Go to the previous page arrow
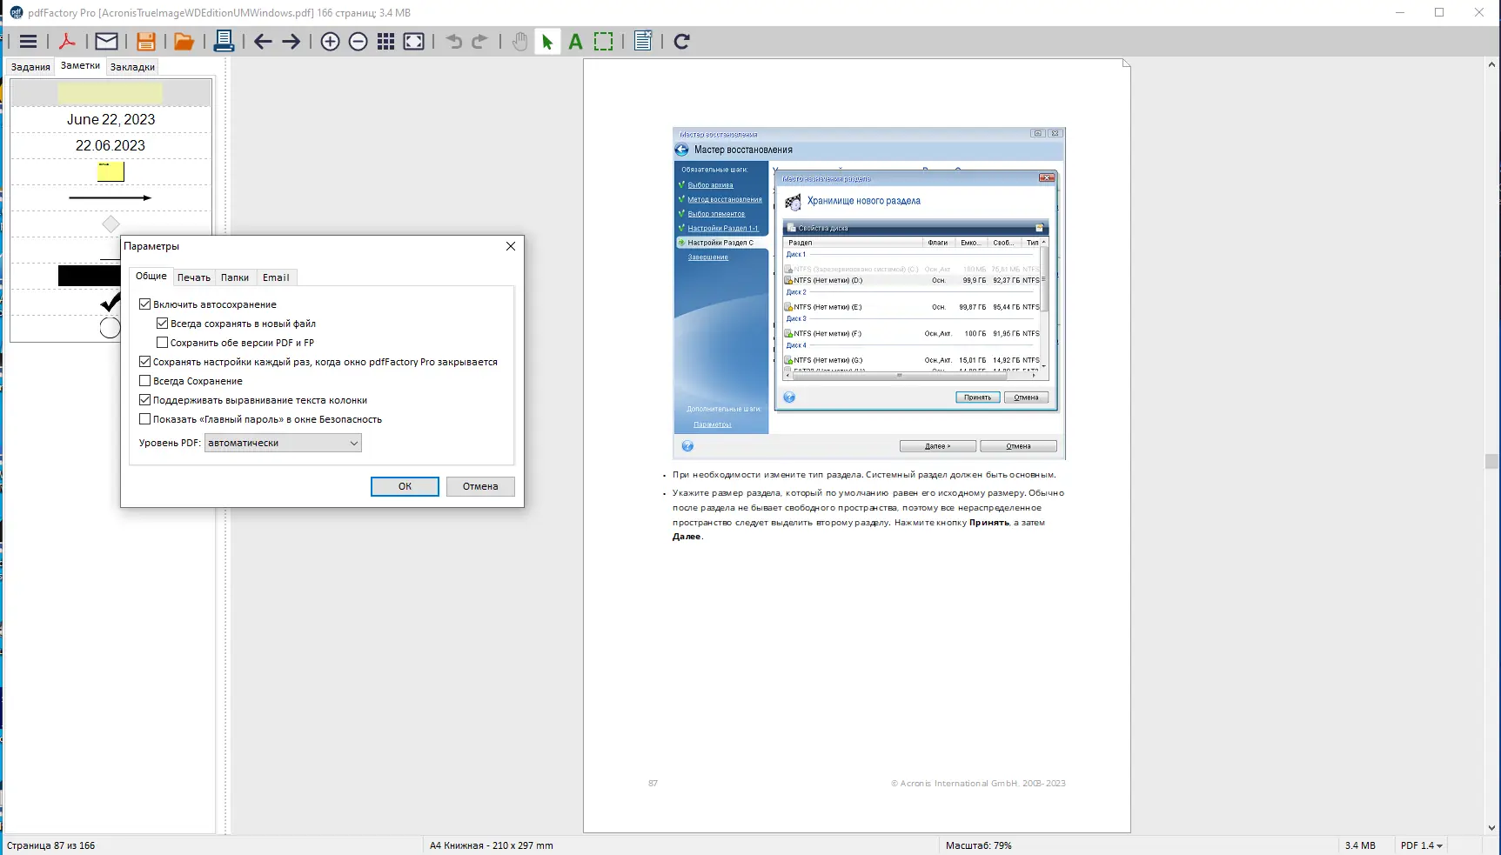 (x=263, y=42)
